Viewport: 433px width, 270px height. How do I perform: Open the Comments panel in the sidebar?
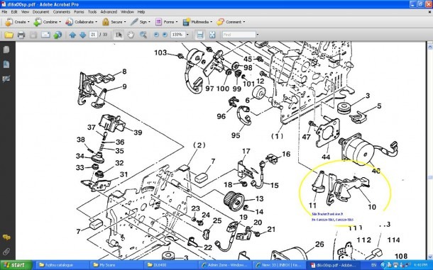tap(6, 237)
